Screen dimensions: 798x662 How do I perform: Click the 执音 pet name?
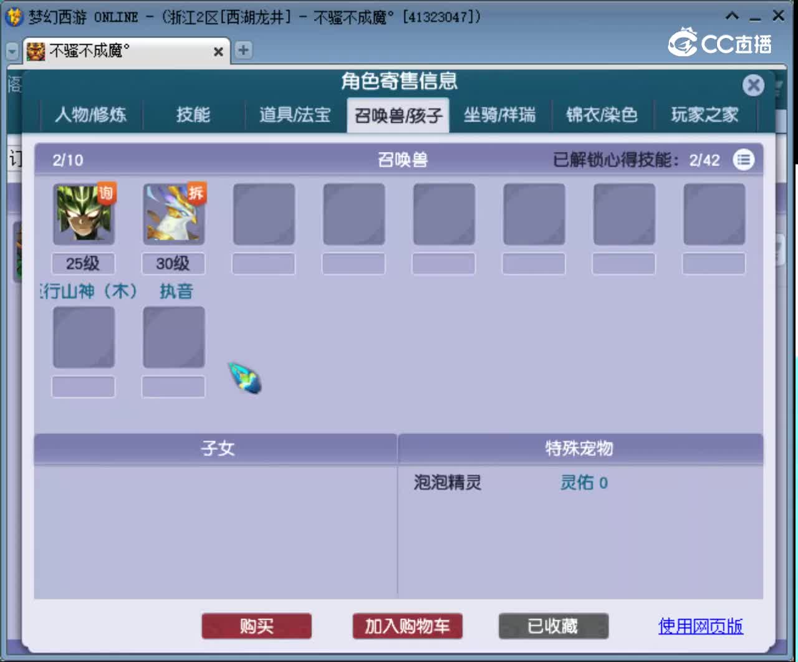point(176,291)
